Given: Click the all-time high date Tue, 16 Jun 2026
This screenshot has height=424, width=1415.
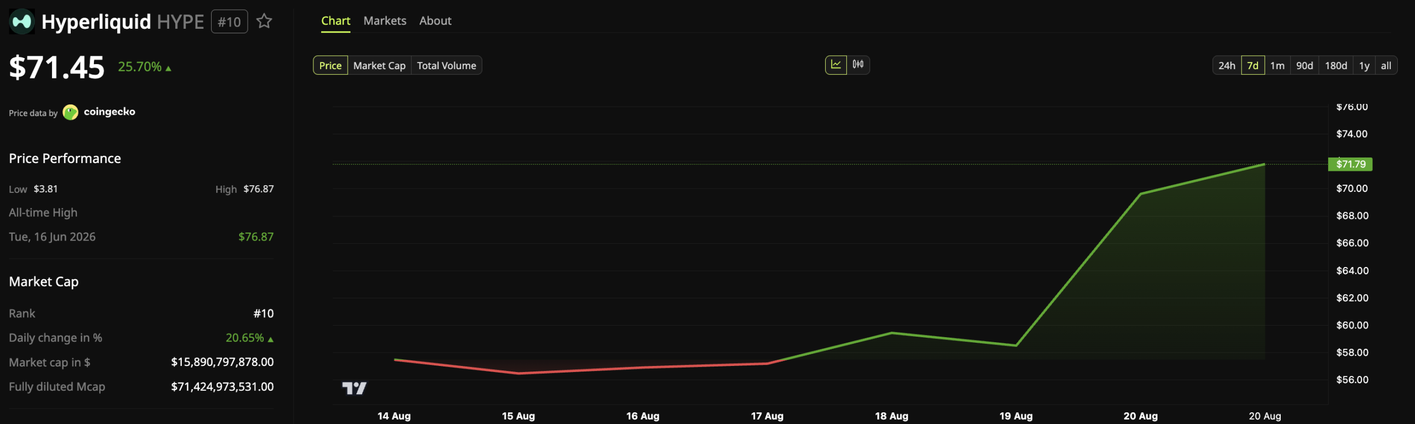Looking at the screenshot, I should point(52,237).
